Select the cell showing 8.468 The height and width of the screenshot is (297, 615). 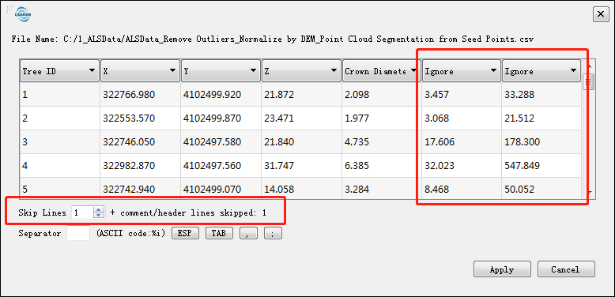tap(462, 188)
